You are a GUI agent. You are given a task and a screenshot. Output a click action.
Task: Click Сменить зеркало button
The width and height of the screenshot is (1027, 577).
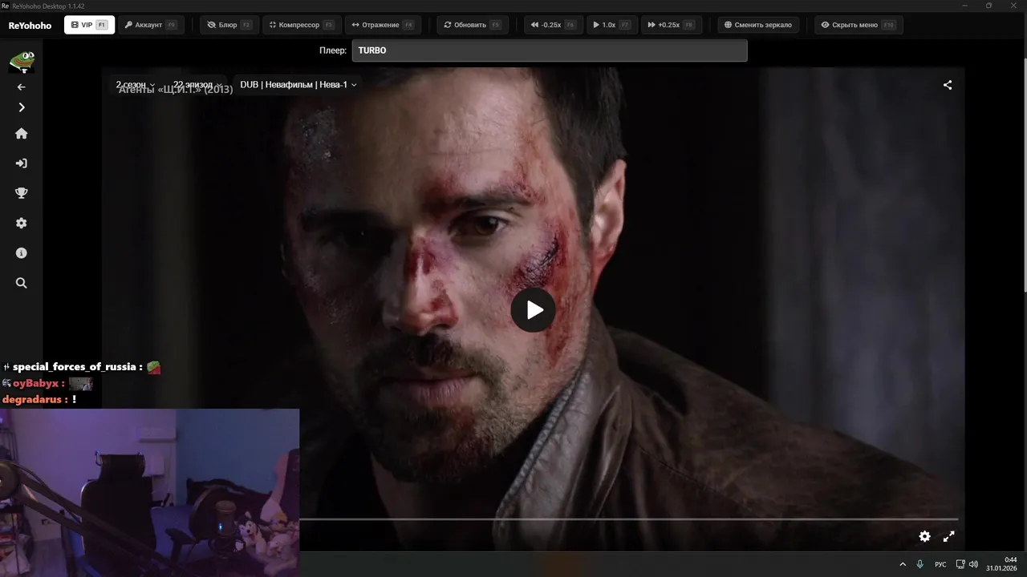757,25
